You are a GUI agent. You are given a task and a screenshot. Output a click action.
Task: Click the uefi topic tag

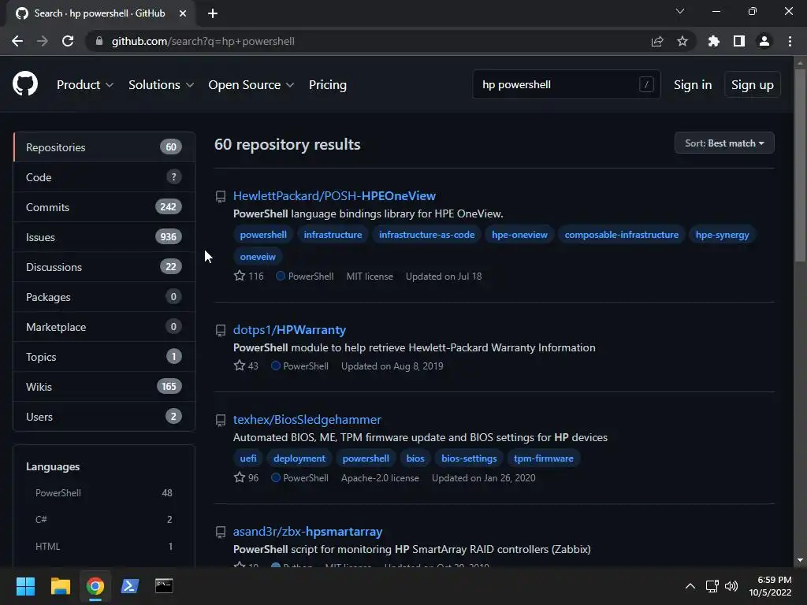[x=248, y=458]
